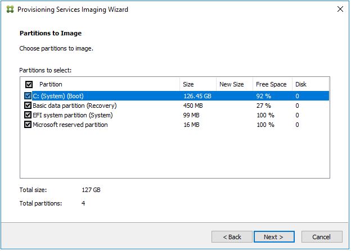
Task: Toggle EFI system partition checkbox
Action: point(28,115)
